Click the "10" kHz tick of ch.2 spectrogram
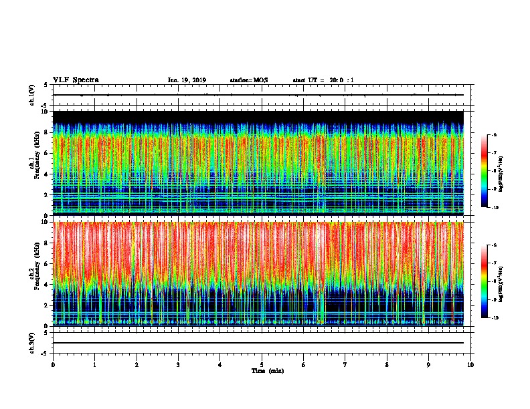This screenshot has width=530, height=409. click(x=44, y=222)
